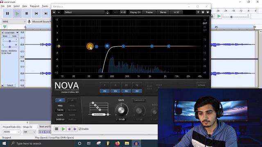This screenshot has height=147, width=262.
Task: Open Cortana circle icon in taskbar
Action: [79, 143]
